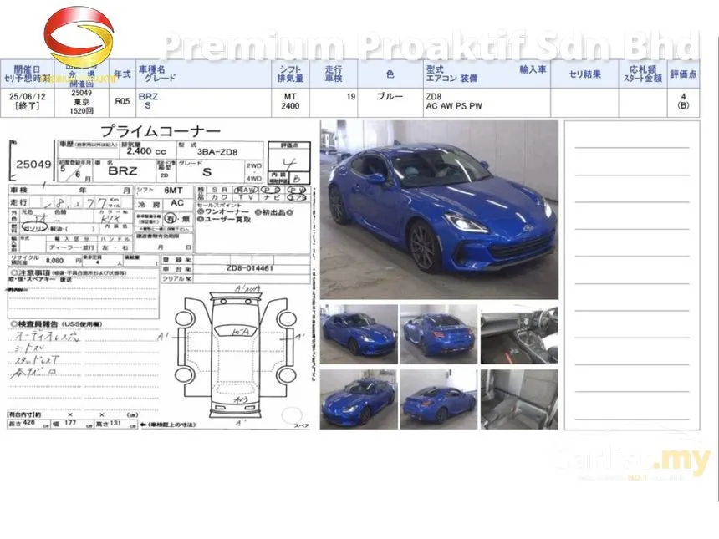
Task: Select the ブルー color cell
Action: 390,102
